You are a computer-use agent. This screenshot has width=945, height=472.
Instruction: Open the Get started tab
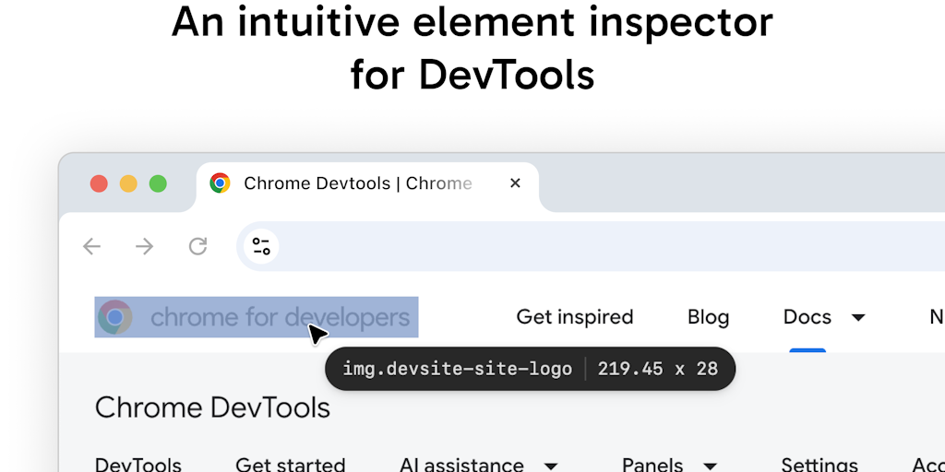tap(290, 465)
